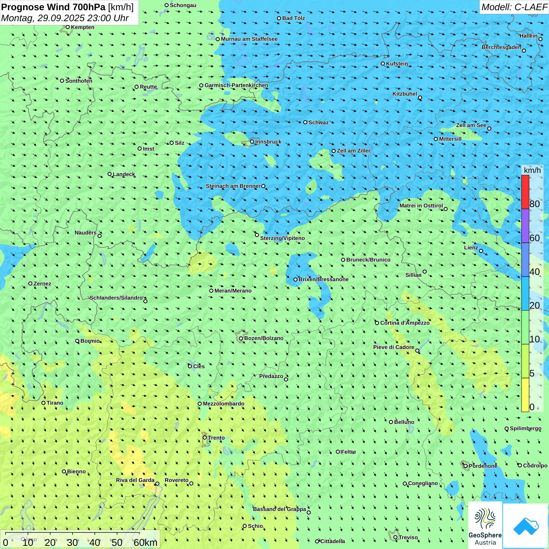The width and height of the screenshot is (549, 549).
Task: Click the Cittadella location dot
Action: point(317,541)
